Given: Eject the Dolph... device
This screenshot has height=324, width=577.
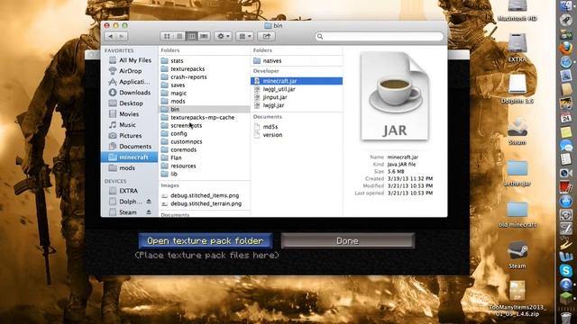Looking at the screenshot, I should pos(149,202).
